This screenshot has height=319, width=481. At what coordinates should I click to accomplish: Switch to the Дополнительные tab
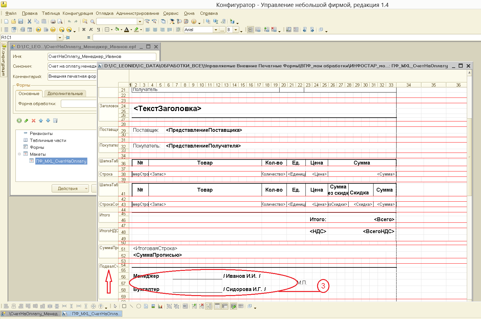coord(65,93)
